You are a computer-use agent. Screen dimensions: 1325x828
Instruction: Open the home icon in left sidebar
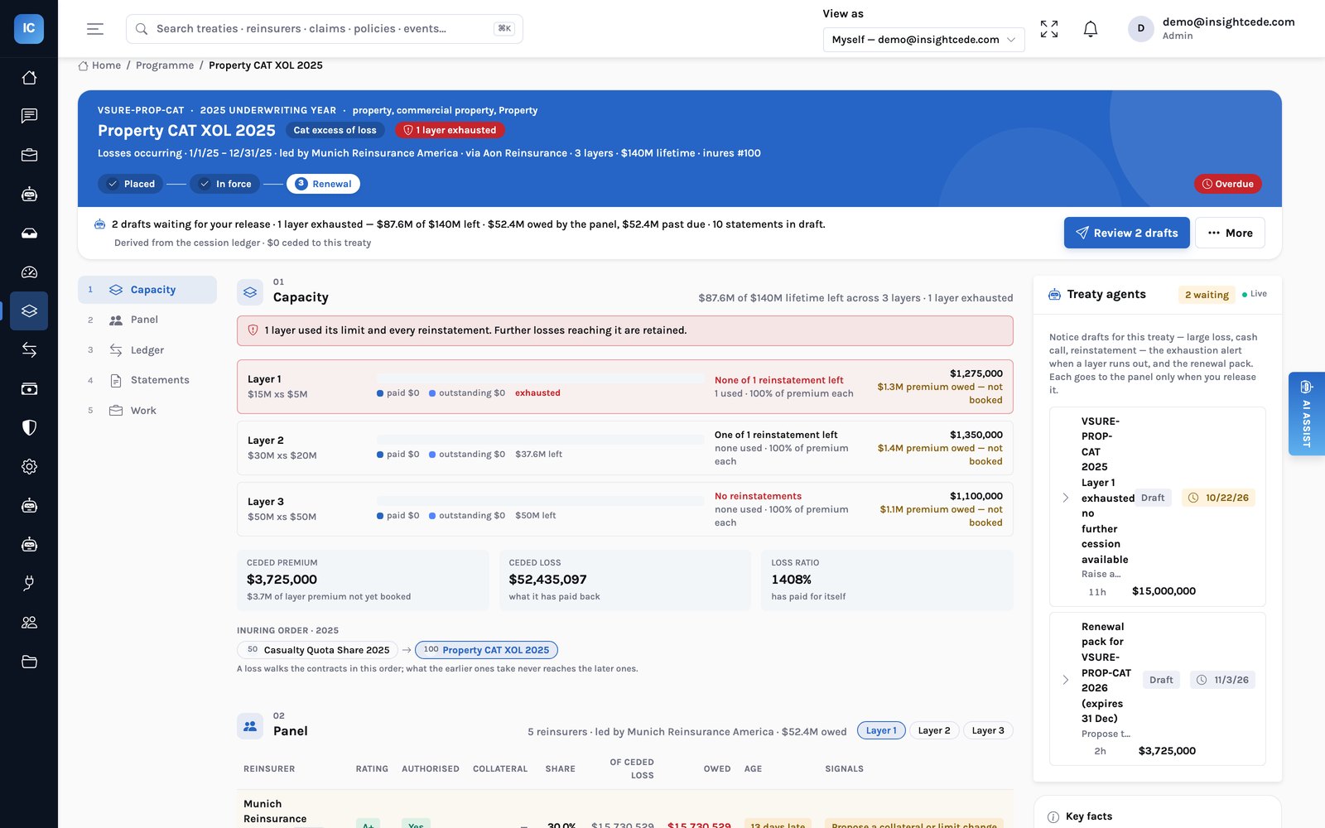pyautogui.click(x=29, y=77)
